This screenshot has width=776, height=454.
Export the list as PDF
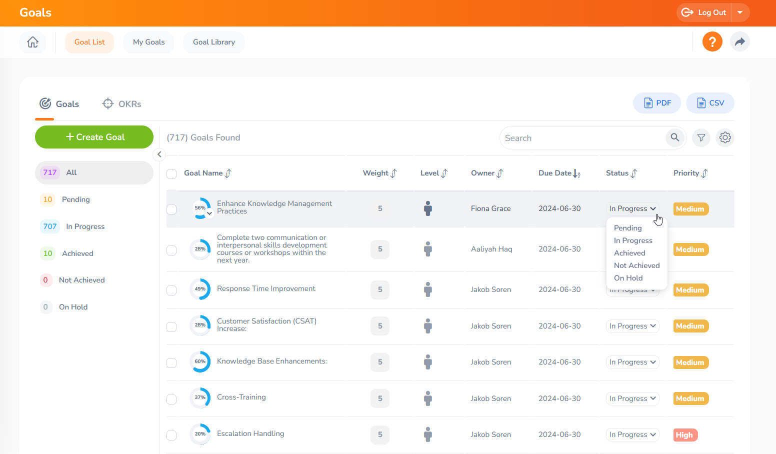coord(657,103)
